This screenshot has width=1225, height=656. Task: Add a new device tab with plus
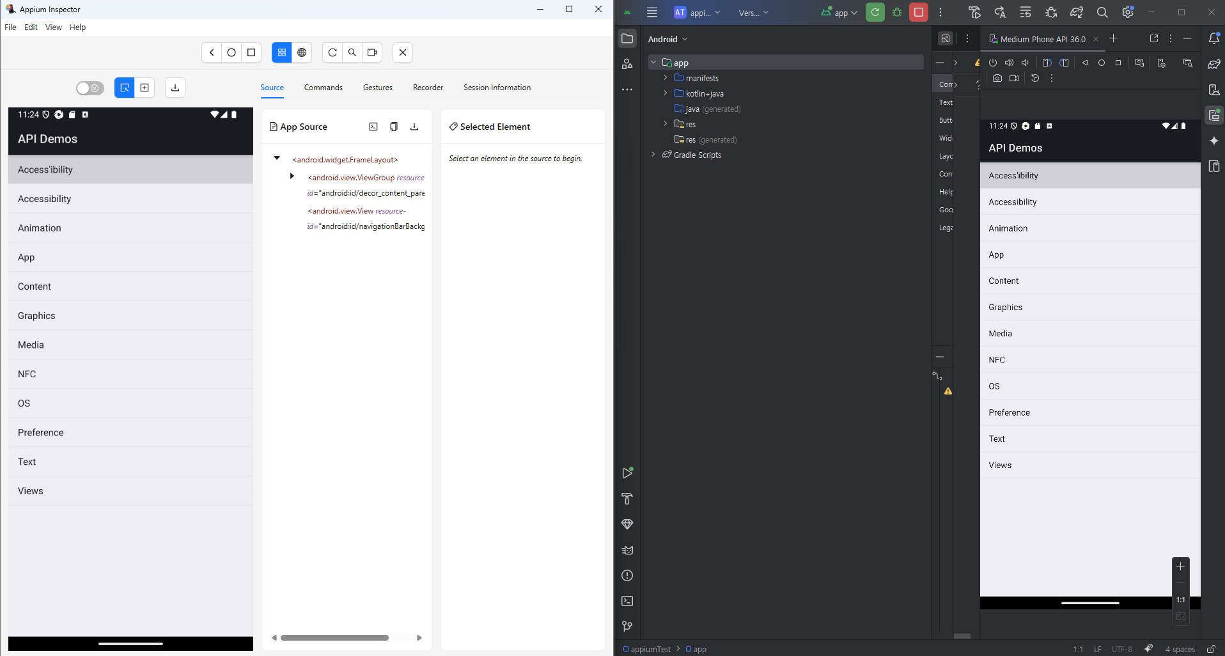[1113, 38]
